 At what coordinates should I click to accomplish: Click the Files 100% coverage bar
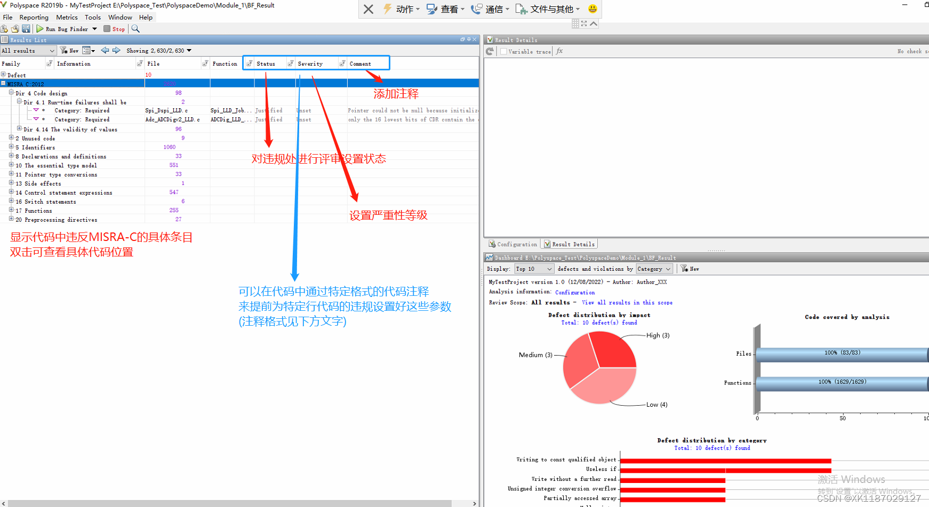(x=842, y=354)
